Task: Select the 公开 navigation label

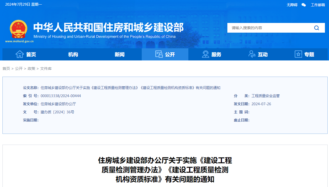Action: coord(170,55)
